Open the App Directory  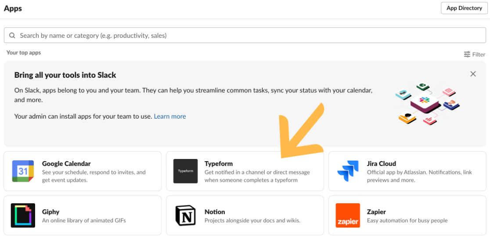(464, 8)
